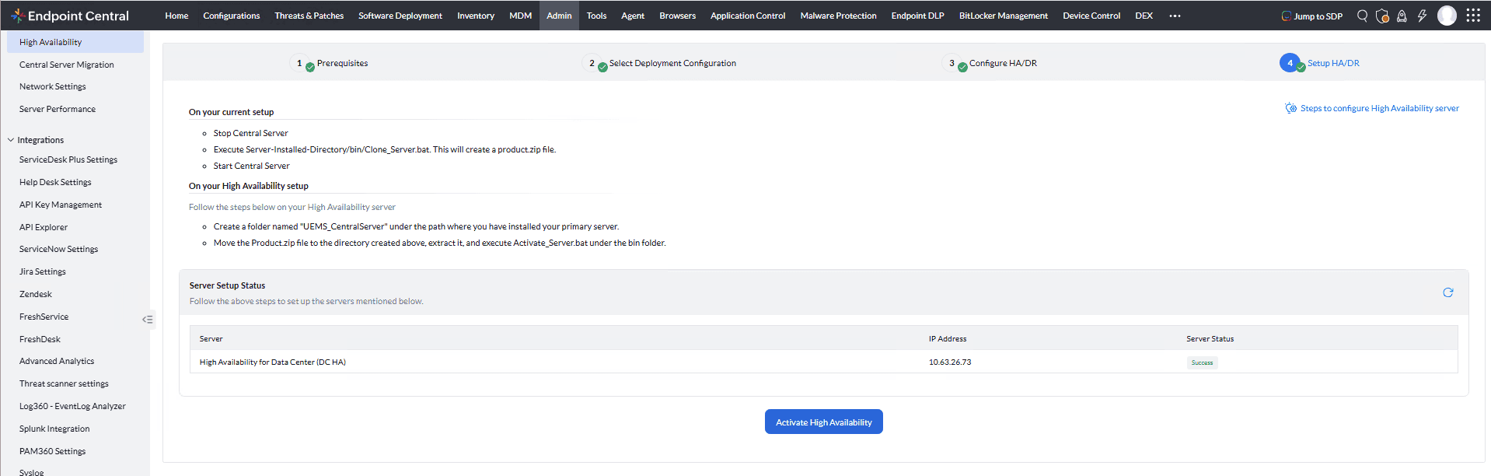Open BitLocker Management menu
This screenshot has width=1491, height=476.
(1003, 16)
